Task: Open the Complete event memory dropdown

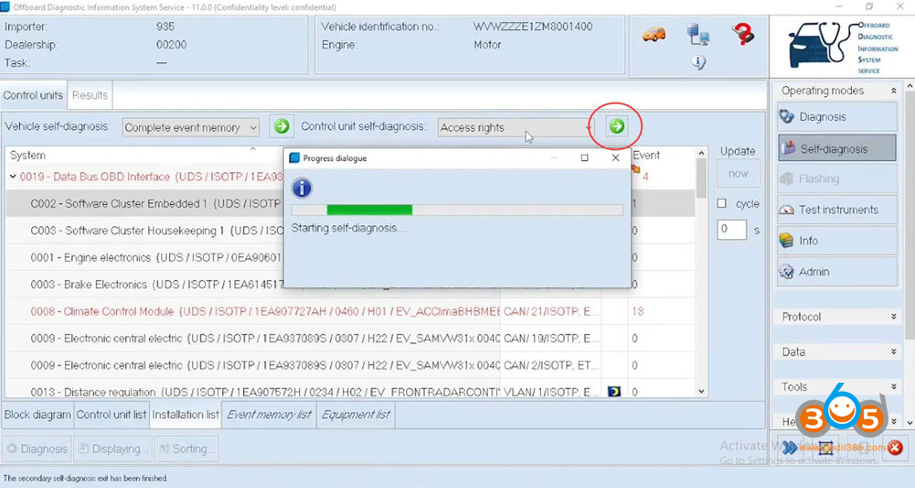Action: 191,127
